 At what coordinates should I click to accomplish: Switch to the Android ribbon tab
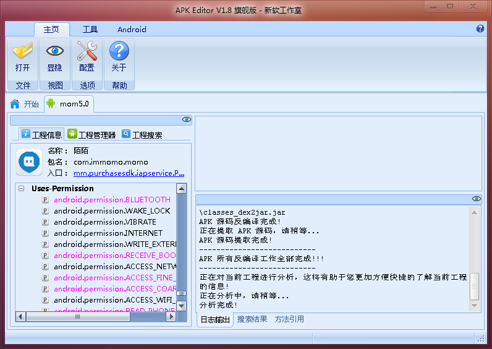click(132, 30)
